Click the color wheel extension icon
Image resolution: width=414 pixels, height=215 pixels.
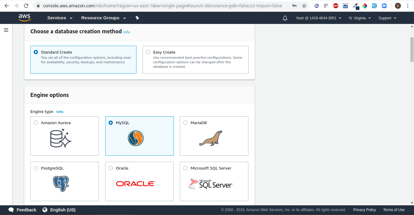coord(365,6)
